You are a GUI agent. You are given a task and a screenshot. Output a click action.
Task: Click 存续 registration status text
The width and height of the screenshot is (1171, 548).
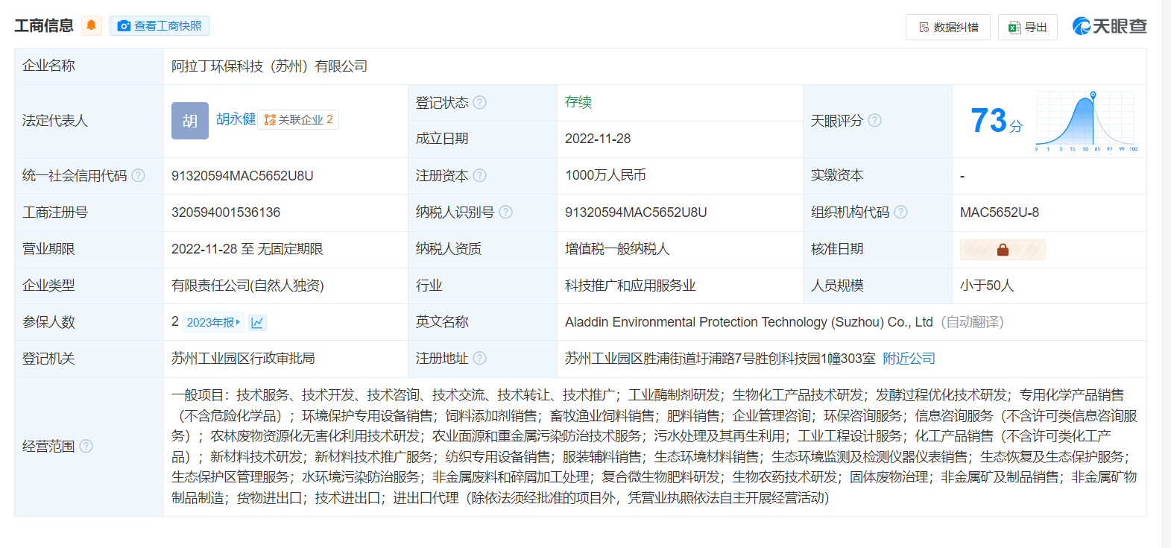pyautogui.click(x=578, y=102)
